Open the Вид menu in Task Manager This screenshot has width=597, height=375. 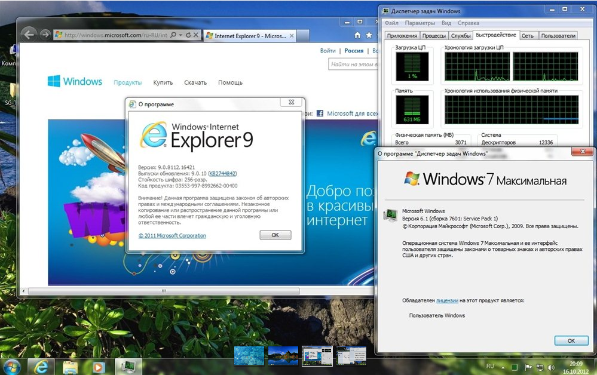pyautogui.click(x=446, y=23)
